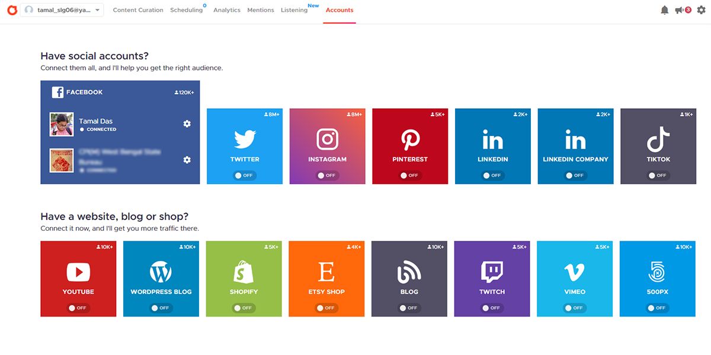This screenshot has width=711, height=355.
Task: Switch to the Analytics tab
Action: (227, 9)
